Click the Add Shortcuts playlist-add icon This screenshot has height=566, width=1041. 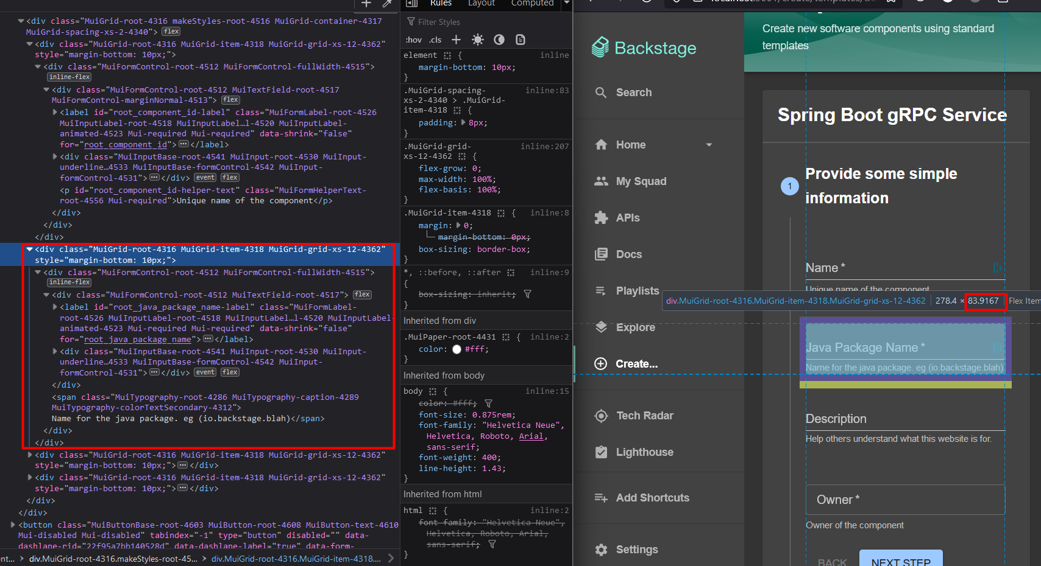coord(601,498)
